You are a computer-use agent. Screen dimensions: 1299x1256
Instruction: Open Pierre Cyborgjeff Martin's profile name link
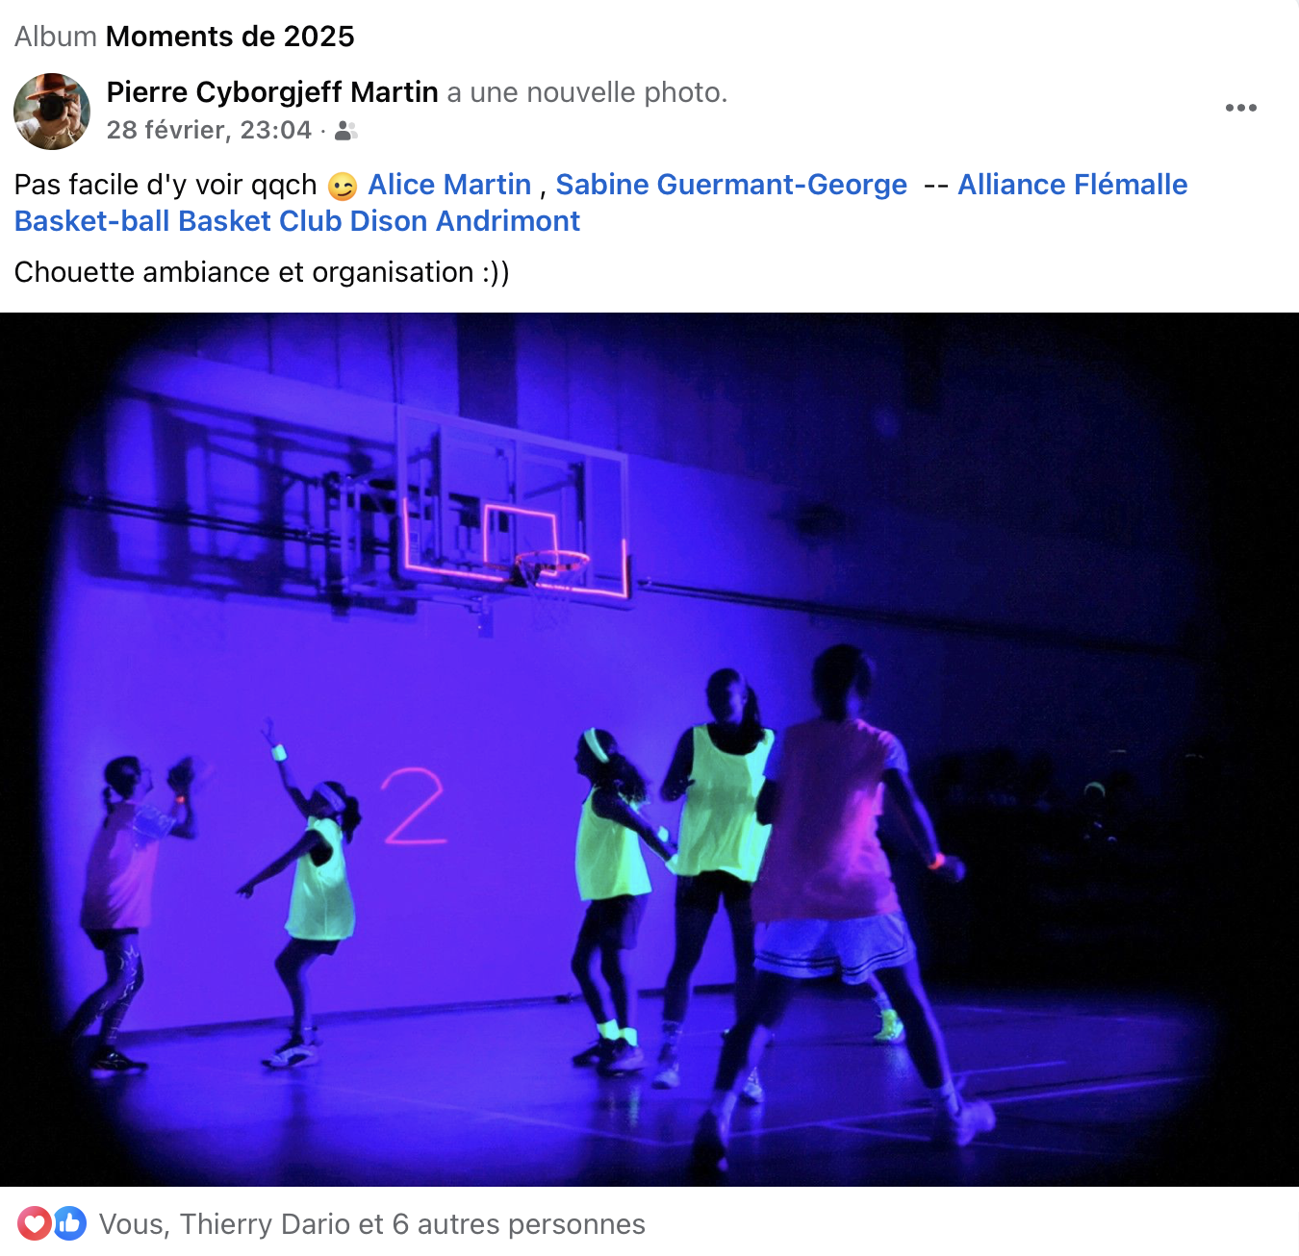272,92
